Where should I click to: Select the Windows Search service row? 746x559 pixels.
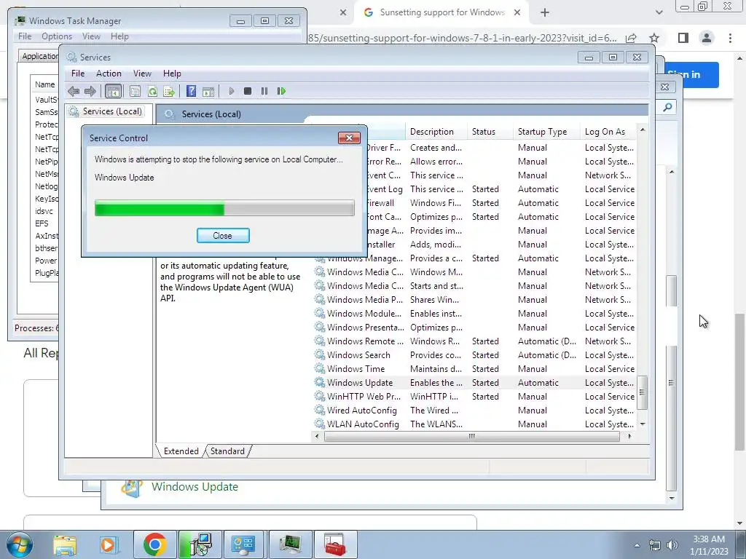(475, 355)
